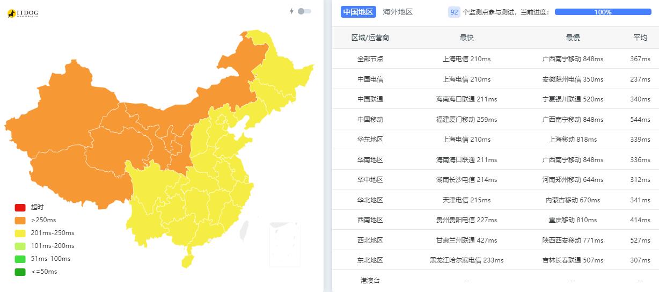Click the 100% progress bar

[x=603, y=12]
